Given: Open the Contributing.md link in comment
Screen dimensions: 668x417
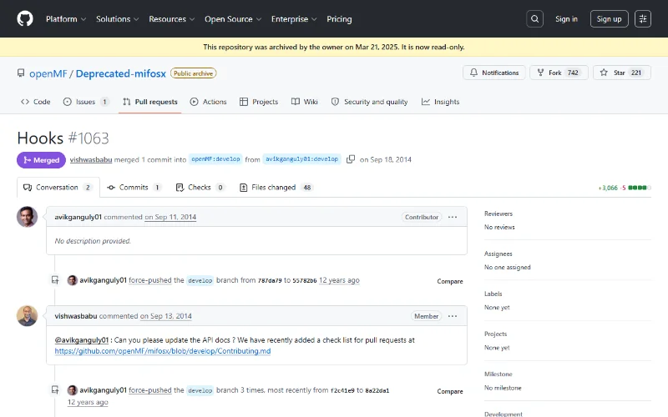Looking at the screenshot, I should [x=163, y=351].
